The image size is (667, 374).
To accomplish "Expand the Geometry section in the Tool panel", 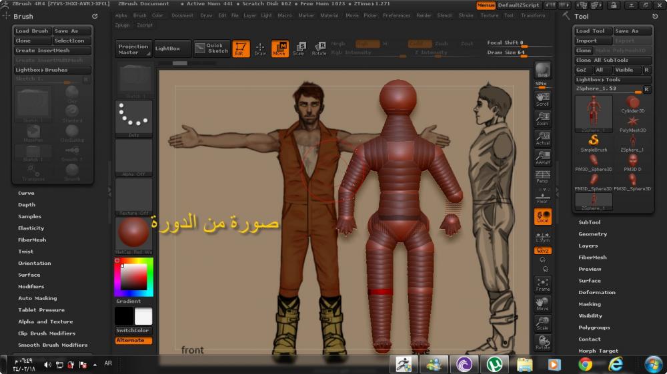I will (592, 234).
